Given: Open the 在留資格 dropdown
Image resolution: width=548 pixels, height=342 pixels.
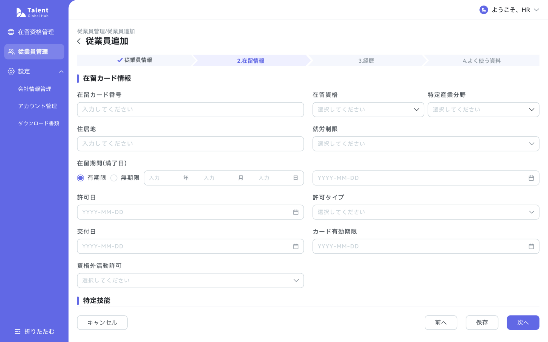Looking at the screenshot, I should click(368, 110).
